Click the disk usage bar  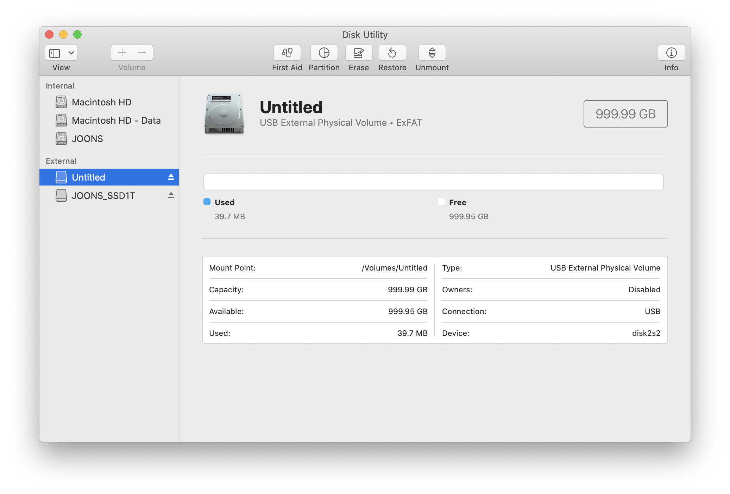433,182
